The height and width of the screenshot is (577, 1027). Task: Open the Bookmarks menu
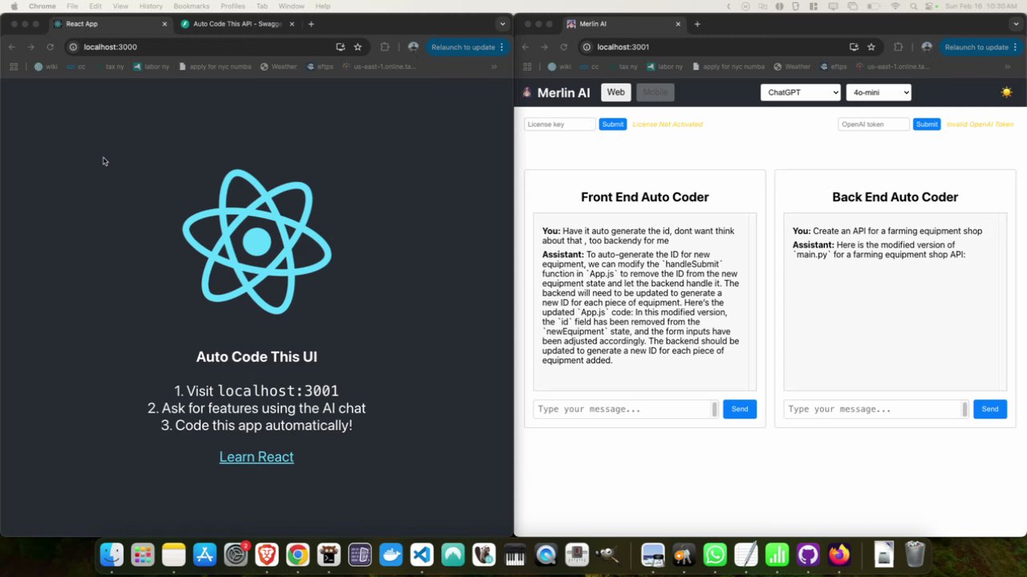(x=191, y=6)
